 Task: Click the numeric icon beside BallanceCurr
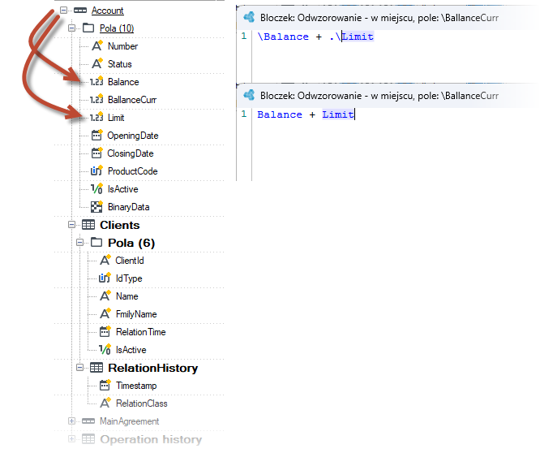click(96, 99)
